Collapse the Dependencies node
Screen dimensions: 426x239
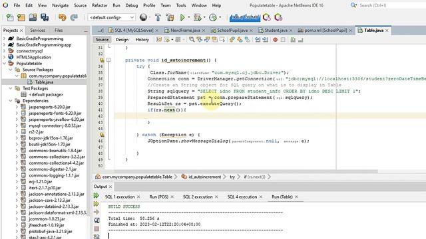point(11,101)
